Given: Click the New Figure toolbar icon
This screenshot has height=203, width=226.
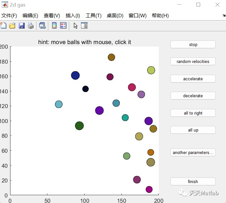Looking at the screenshot, I should [3, 26].
